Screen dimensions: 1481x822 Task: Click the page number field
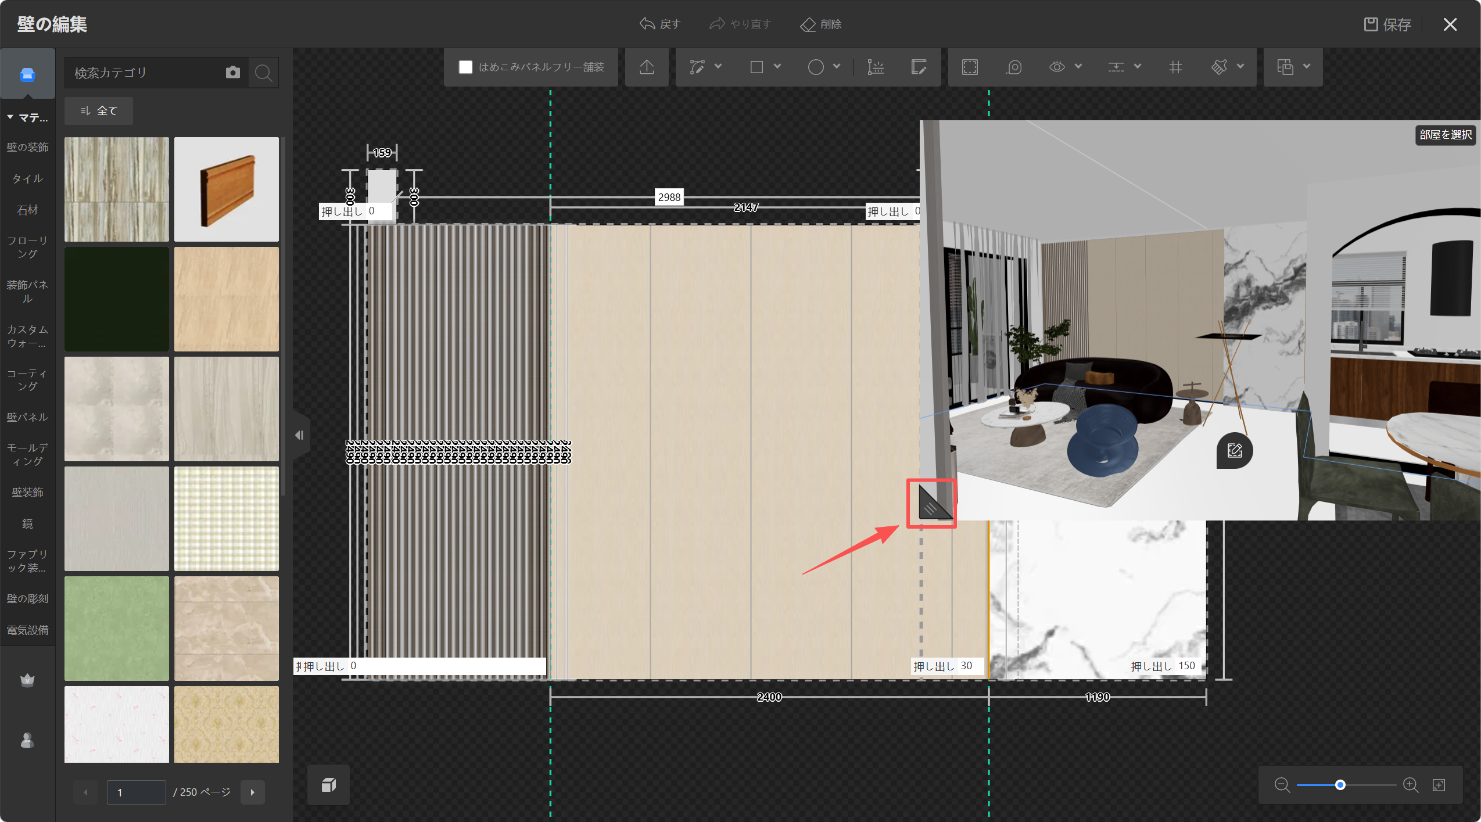point(137,792)
